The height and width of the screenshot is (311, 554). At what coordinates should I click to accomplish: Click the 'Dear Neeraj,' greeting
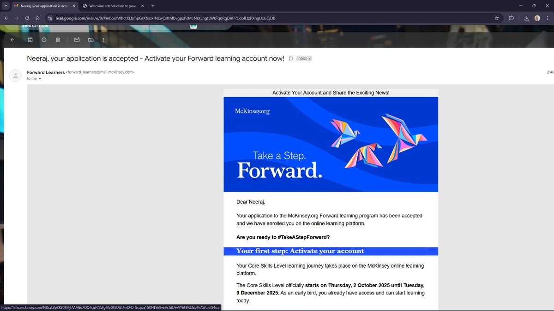coord(251,202)
